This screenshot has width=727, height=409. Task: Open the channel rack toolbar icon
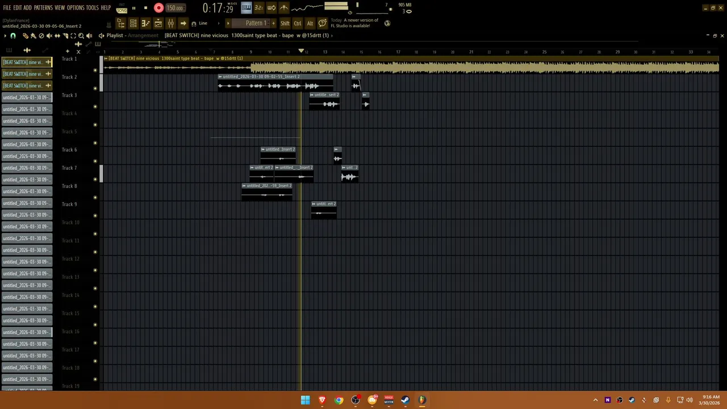[x=133, y=23]
